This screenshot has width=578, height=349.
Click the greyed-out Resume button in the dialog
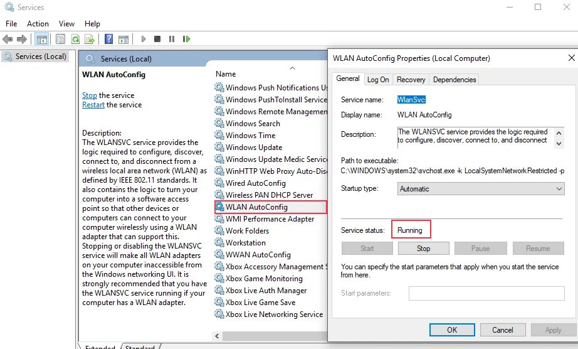click(538, 249)
